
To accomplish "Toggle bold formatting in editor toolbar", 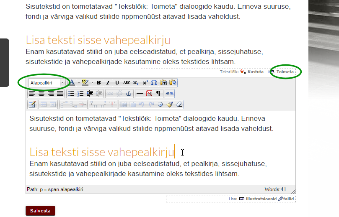I will (x=98, y=83).
